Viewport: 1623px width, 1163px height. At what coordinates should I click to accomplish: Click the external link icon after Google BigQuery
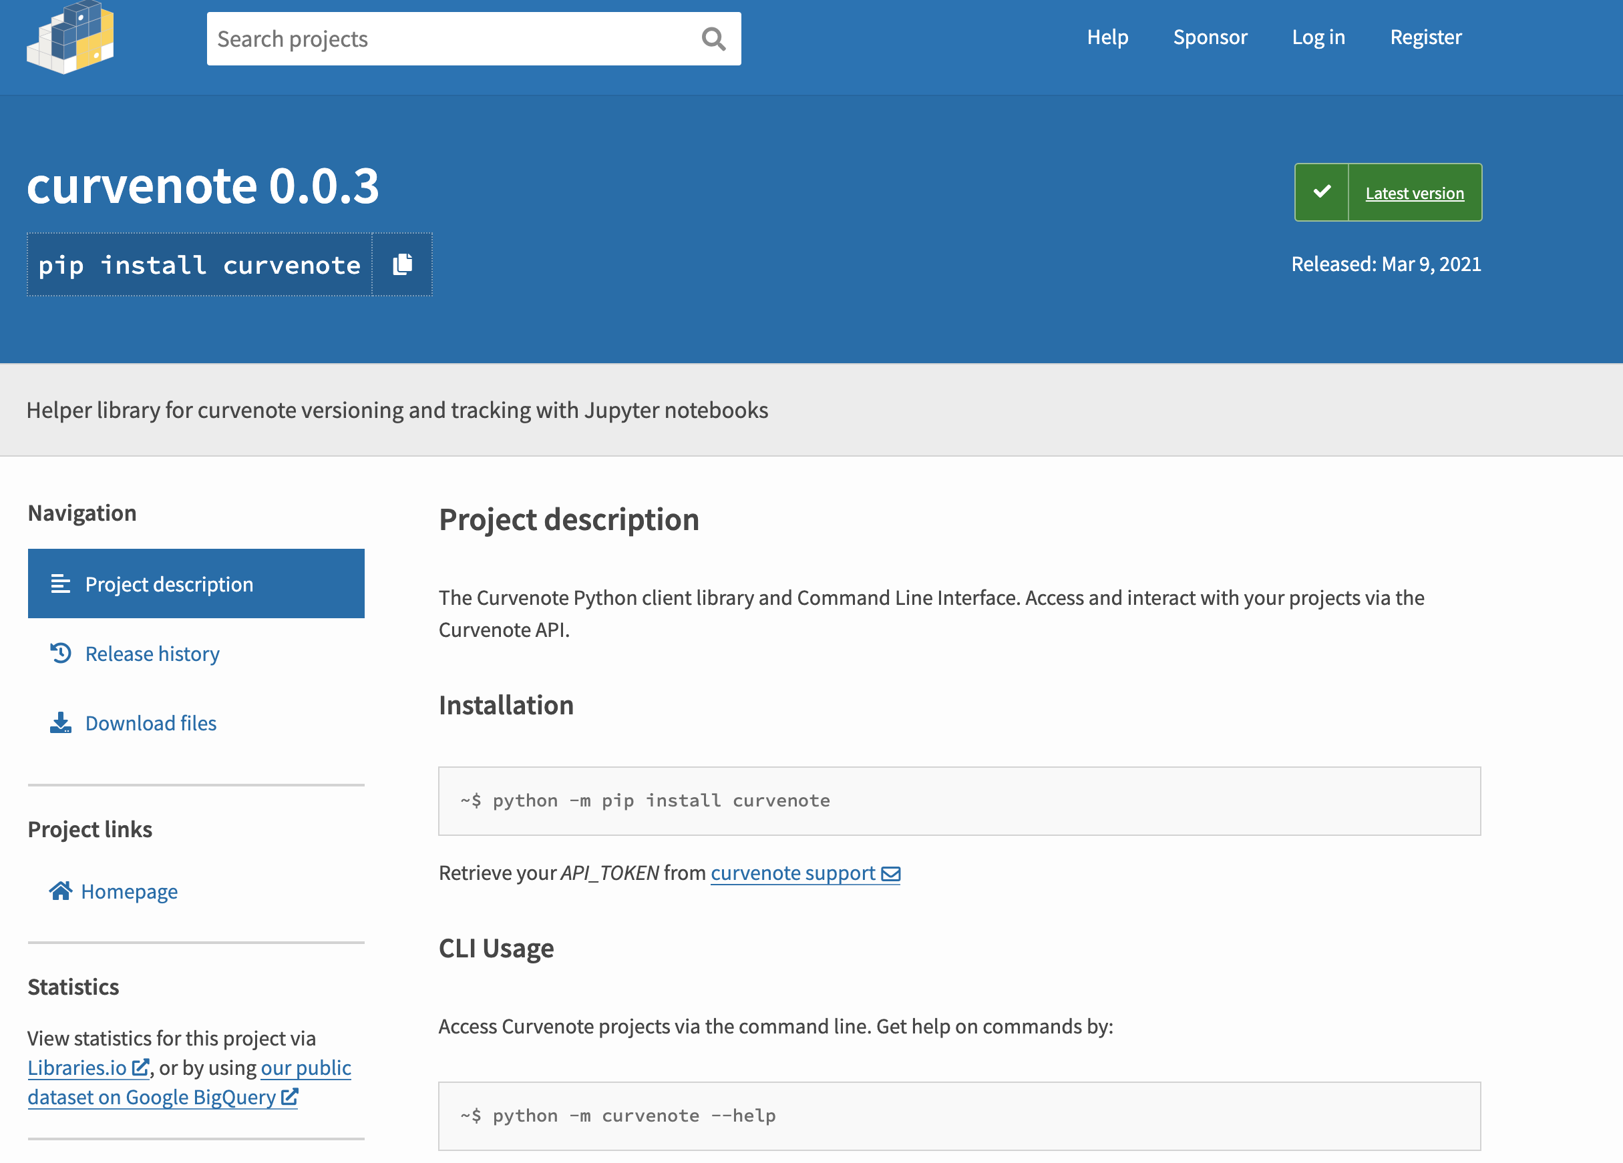click(289, 1096)
